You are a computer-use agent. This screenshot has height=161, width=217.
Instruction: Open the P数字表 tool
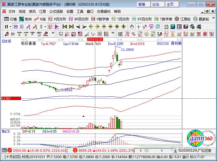[x=100, y=19]
